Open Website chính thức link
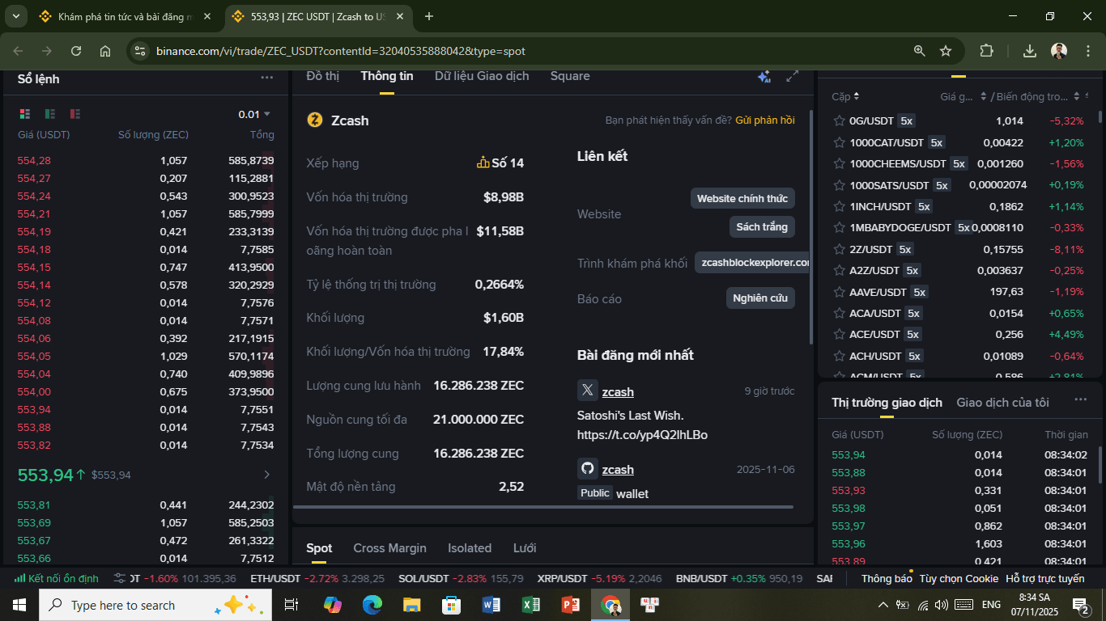 coord(742,198)
